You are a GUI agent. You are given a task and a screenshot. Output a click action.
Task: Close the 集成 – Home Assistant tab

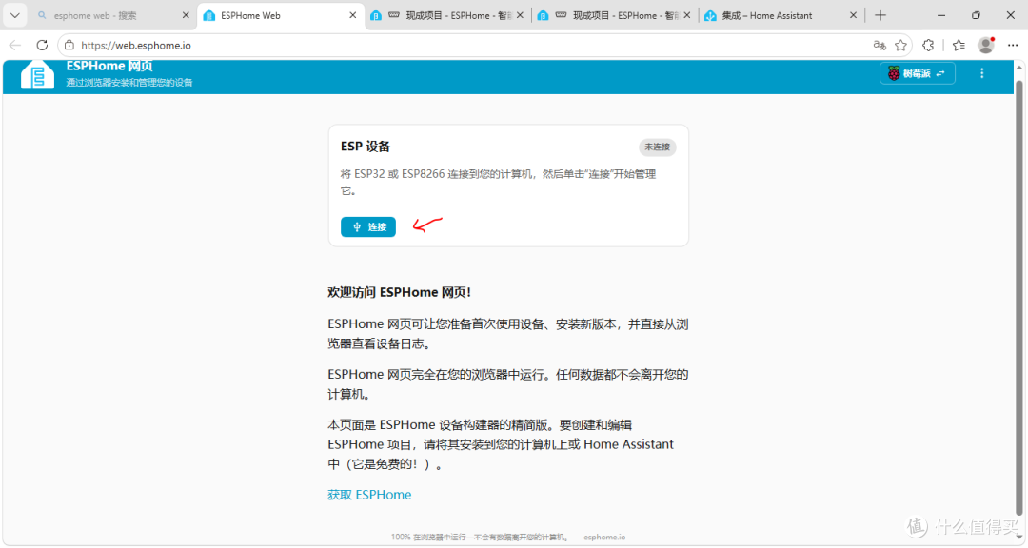853,15
